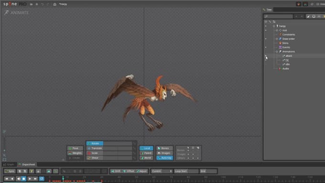
Task: Choose the Parent axes option
Action: pyautogui.click(x=146, y=153)
